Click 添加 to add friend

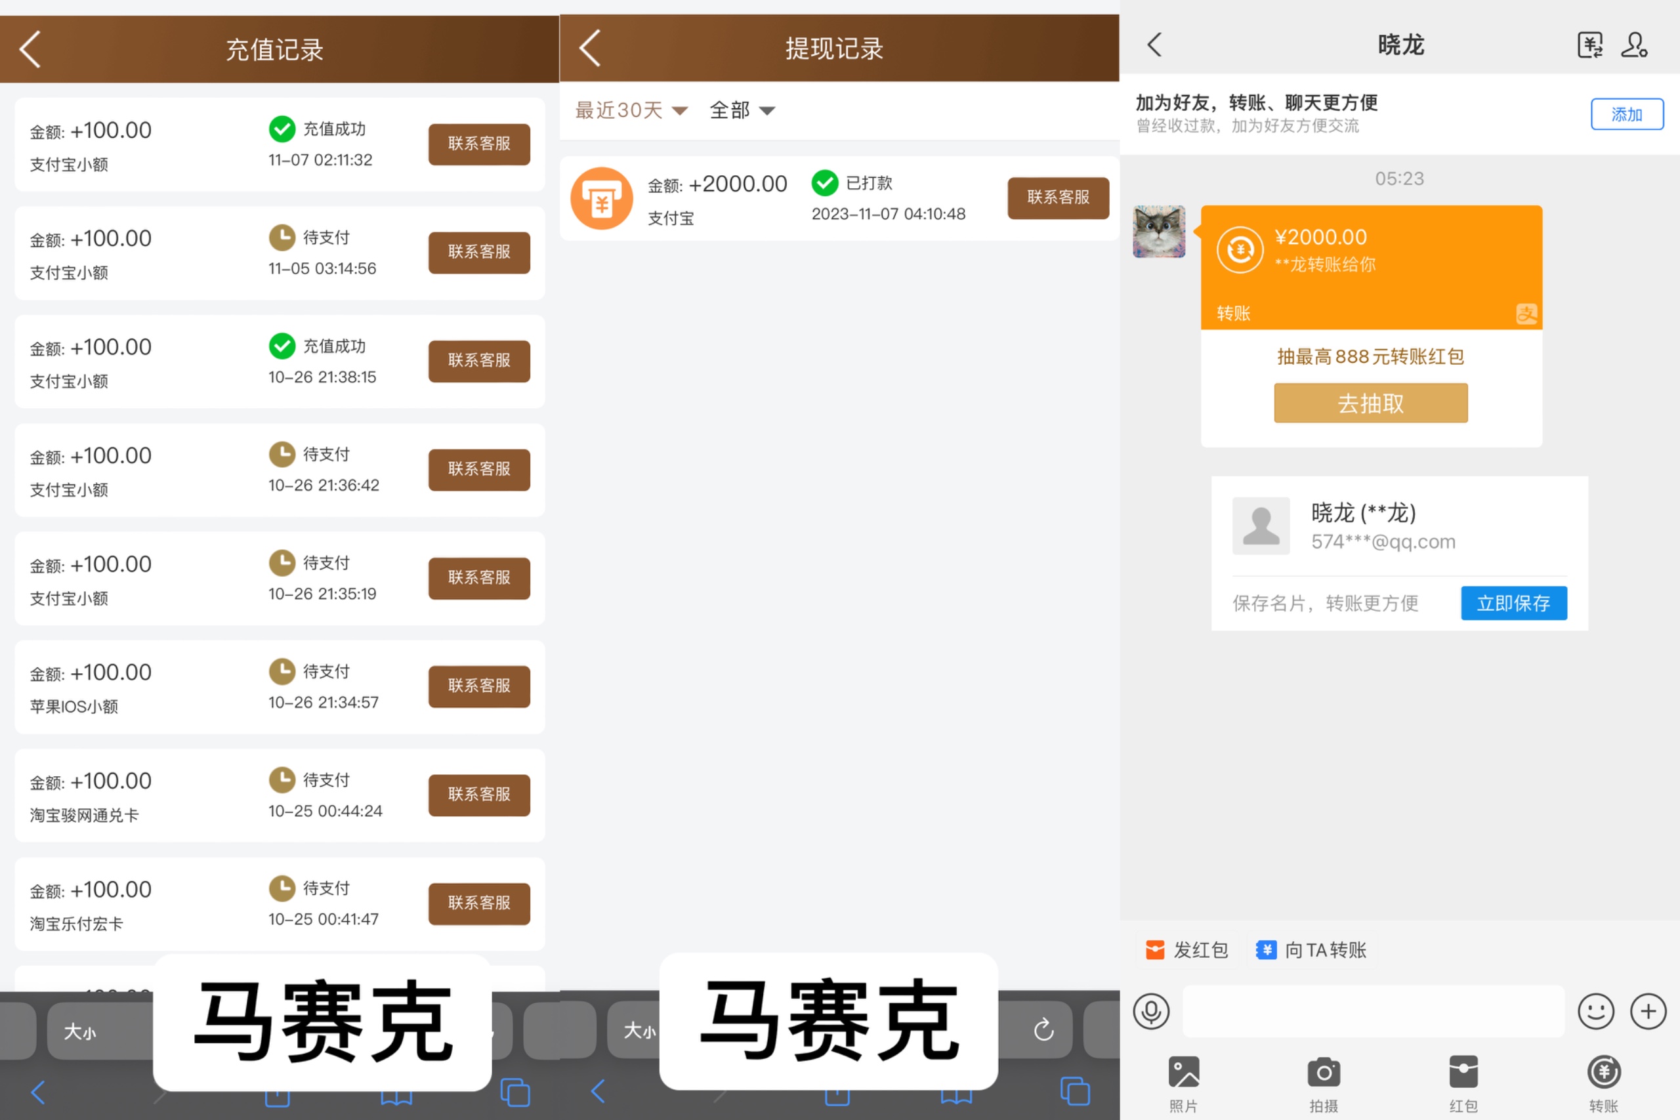pyautogui.click(x=1626, y=114)
